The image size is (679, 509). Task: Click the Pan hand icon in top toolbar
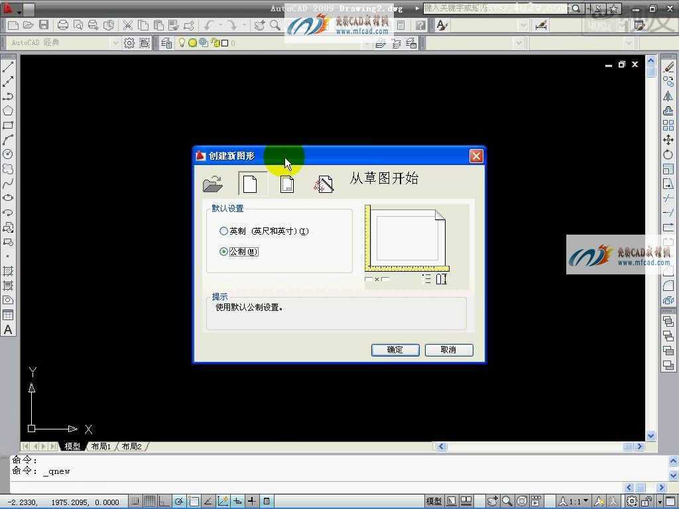pyautogui.click(x=260, y=25)
